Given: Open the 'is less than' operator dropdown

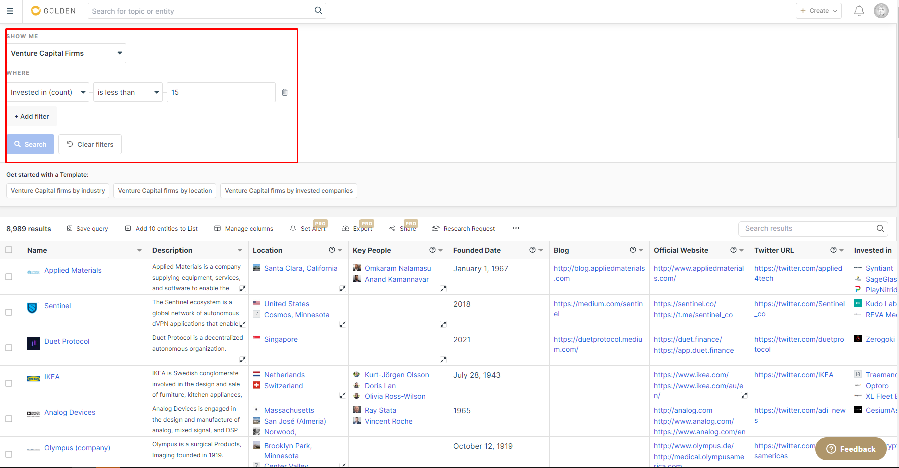Looking at the screenshot, I should [x=128, y=92].
